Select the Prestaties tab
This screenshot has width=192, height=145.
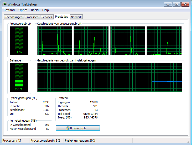[61, 17]
